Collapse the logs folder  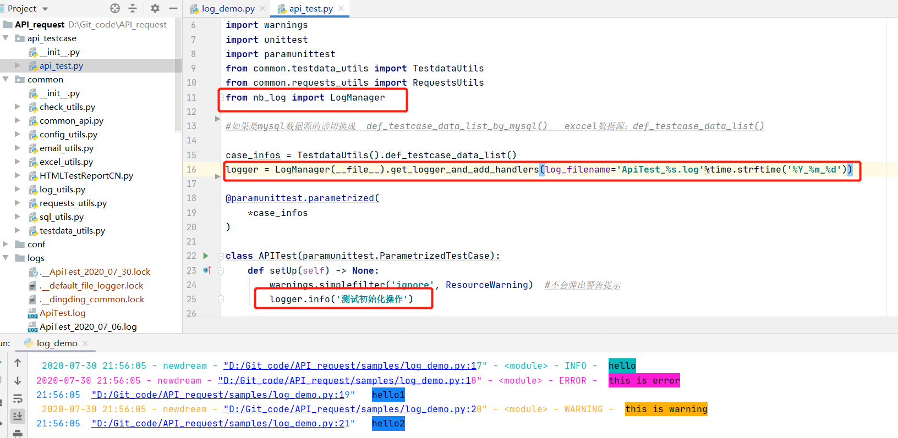coord(6,258)
